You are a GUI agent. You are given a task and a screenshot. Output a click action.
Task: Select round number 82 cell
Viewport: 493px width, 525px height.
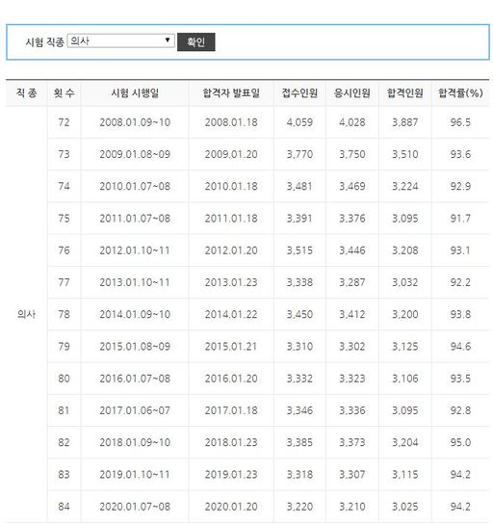pyautogui.click(x=64, y=442)
